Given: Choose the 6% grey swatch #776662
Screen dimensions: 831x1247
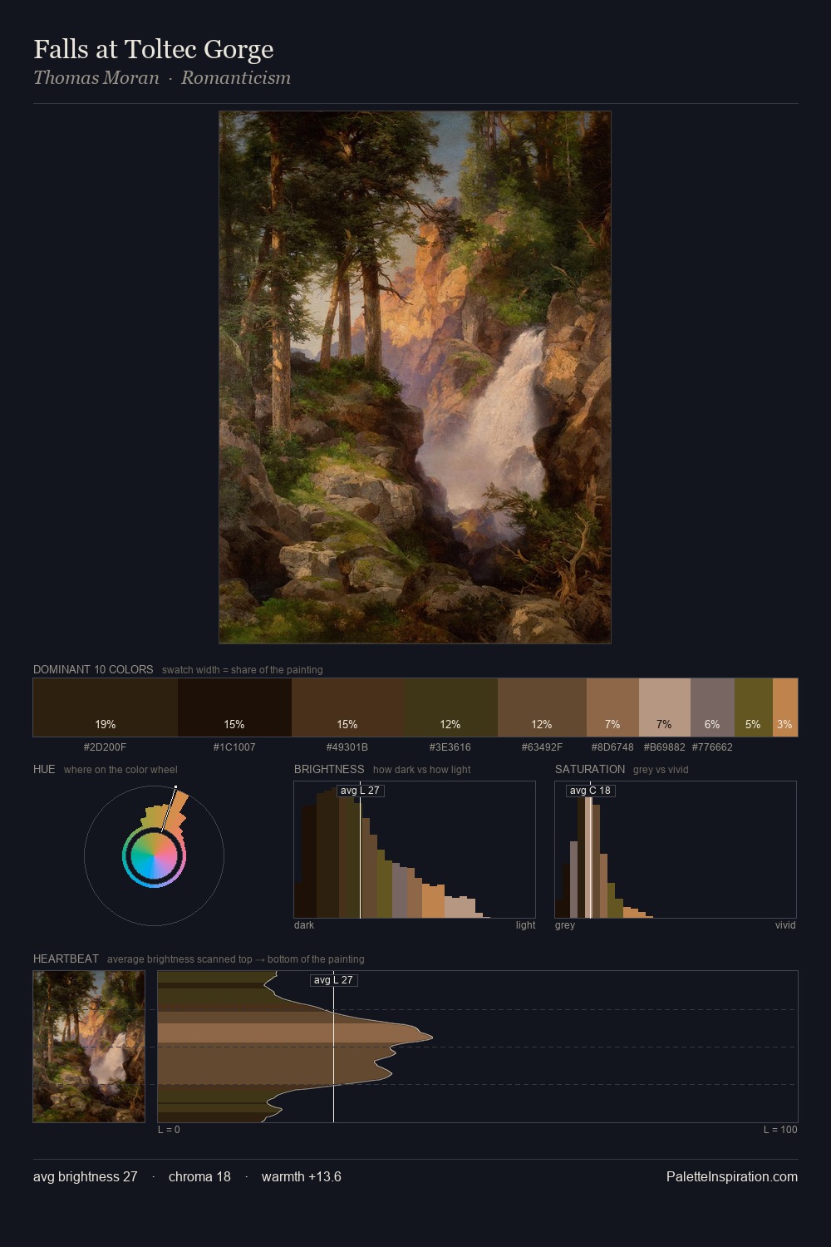Looking at the screenshot, I should 712,707.
